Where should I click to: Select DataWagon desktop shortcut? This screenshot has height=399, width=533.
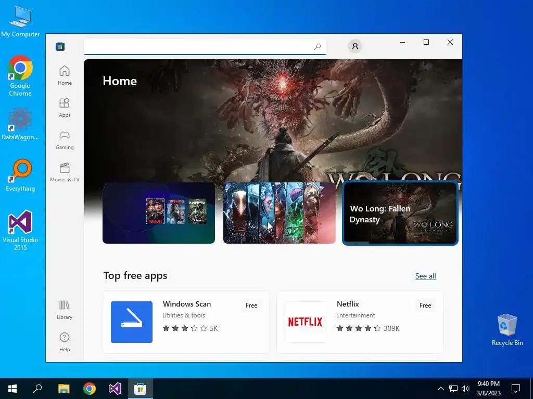click(x=20, y=124)
